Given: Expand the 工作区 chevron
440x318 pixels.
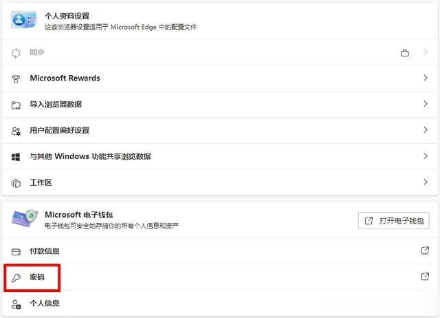Looking at the screenshot, I should click(x=426, y=182).
